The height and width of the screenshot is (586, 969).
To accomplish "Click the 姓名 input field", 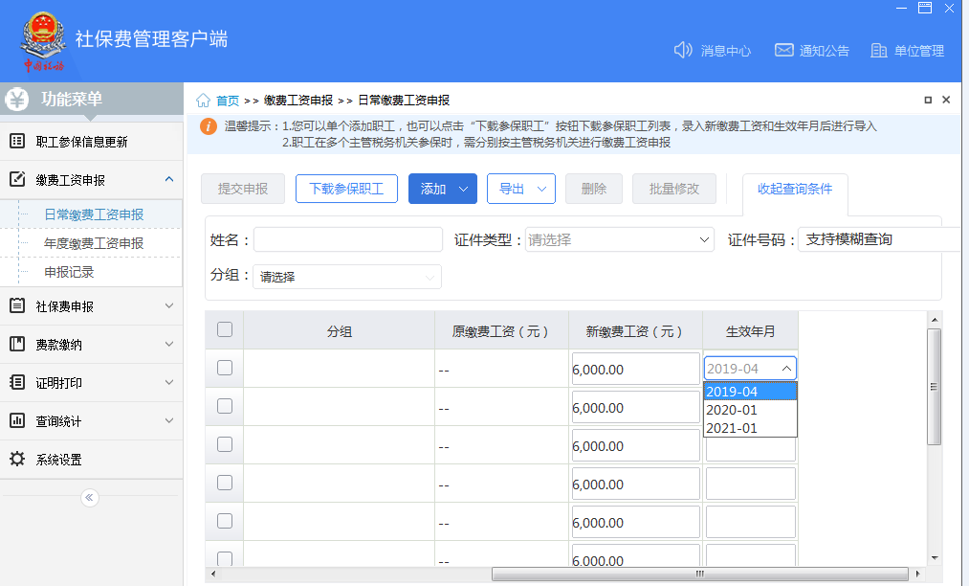I will (x=348, y=239).
